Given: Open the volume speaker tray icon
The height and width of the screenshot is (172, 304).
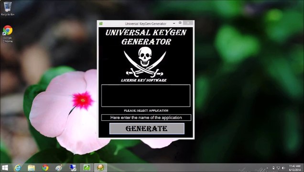Looking at the screenshot, I should coord(283,168).
